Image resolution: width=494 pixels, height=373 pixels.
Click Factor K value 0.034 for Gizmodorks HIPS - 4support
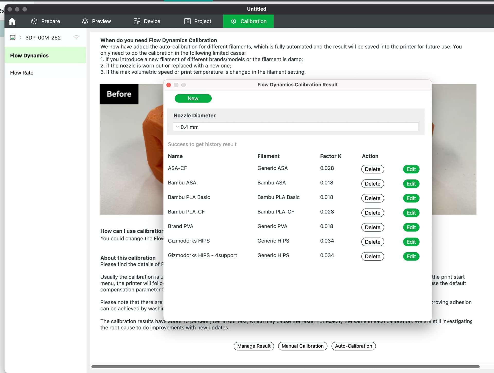(x=327, y=255)
